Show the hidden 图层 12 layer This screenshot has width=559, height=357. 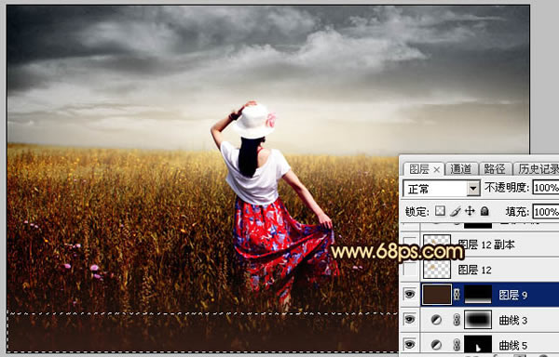pos(410,270)
